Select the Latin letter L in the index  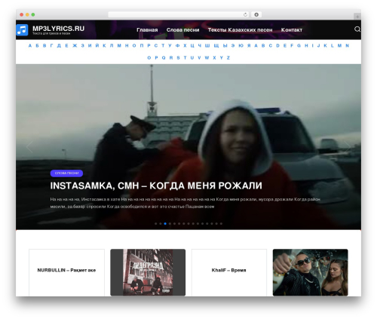(x=333, y=45)
